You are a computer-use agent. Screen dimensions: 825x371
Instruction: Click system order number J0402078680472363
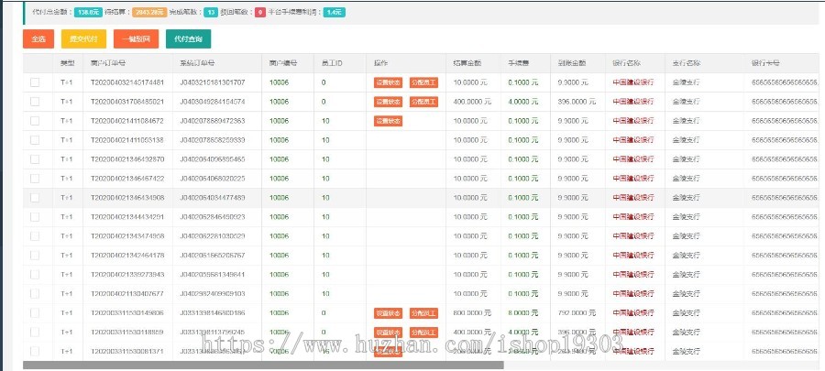tap(213, 121)
